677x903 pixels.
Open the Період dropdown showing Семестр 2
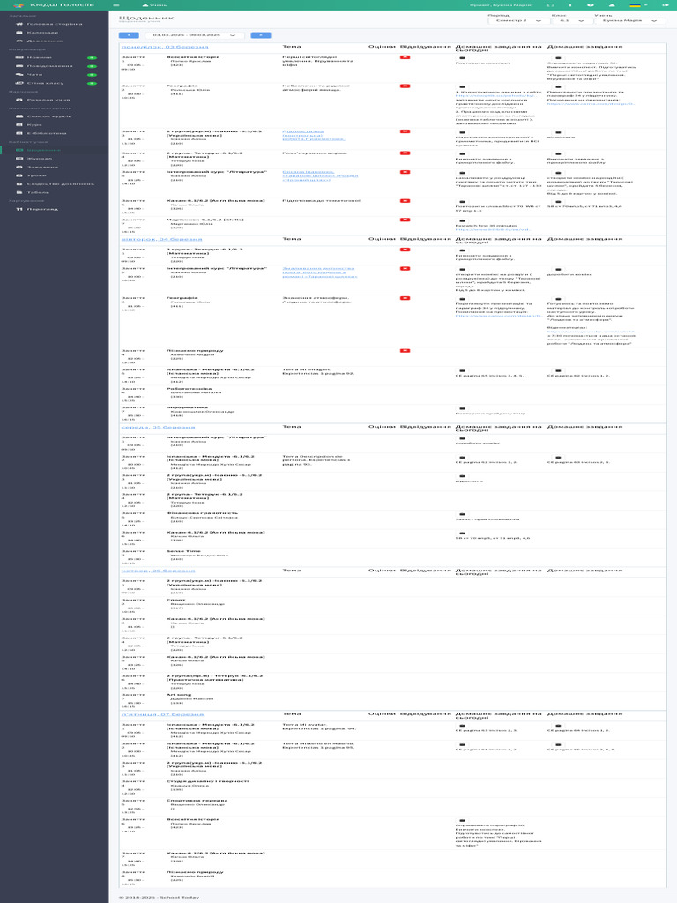pyautogui.click(x=518, y=21)
